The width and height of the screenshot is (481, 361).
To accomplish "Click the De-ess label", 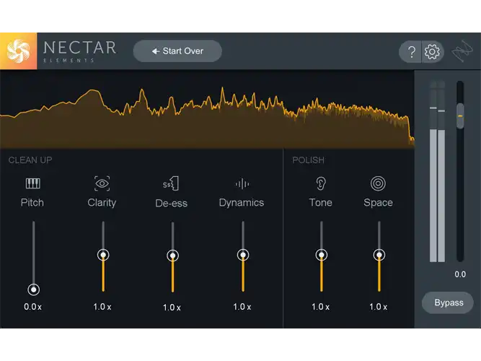I will pos(171,204).
